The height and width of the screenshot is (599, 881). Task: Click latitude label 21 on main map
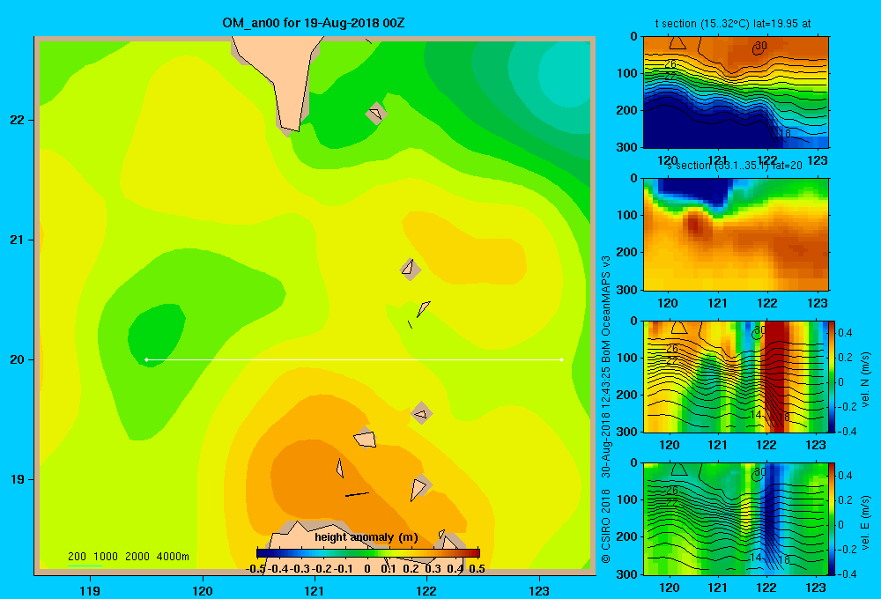click(18, 240)
